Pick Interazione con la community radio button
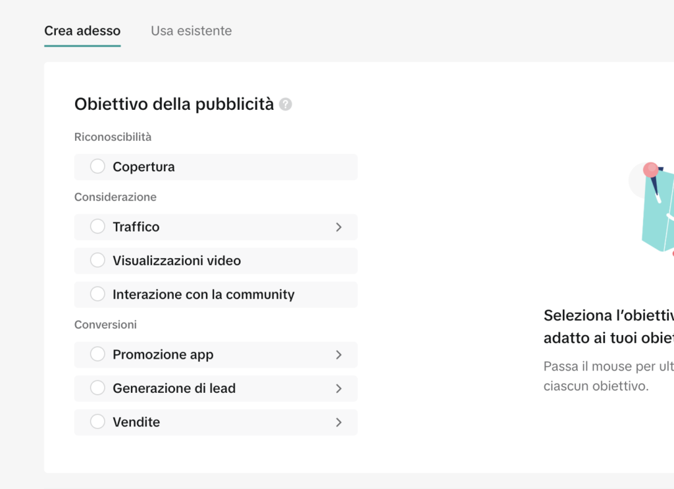The width and height of the screenshot is (674, 489). tap(97, 294)
